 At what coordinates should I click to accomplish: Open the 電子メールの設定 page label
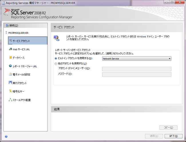pyautogui.click(x=21, y=75)
